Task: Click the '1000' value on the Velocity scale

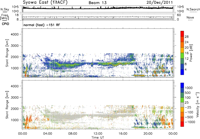Action: (x=188, y=88)
